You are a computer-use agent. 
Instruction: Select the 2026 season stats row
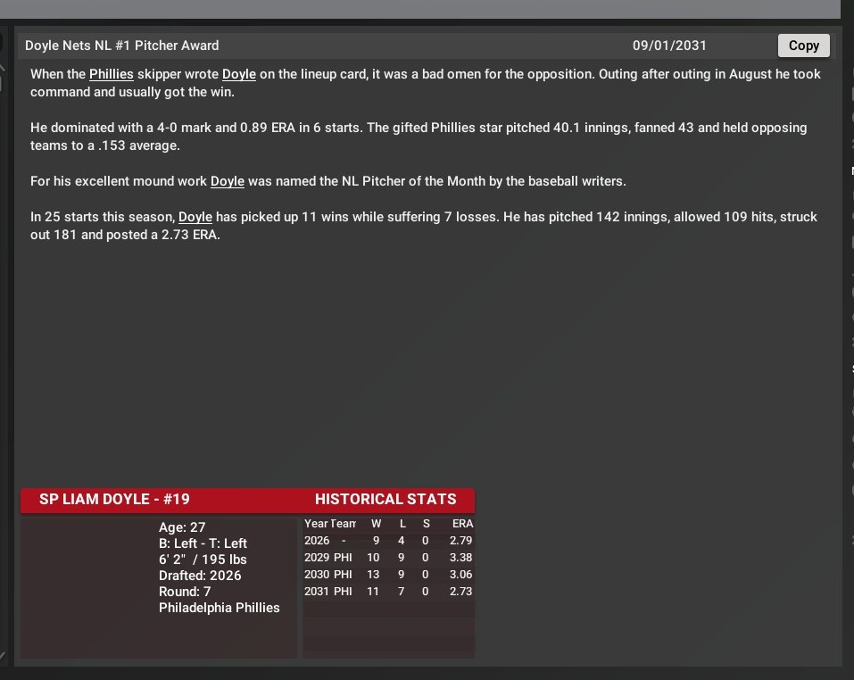(388, 541)
